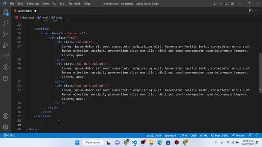
Task: Open Microsoft Store from the taskbar
Action: click(x=168, y=143)
